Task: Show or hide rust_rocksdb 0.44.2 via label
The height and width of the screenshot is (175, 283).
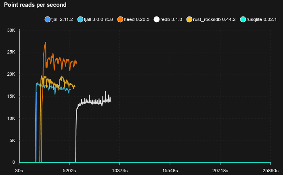Action: click(214, 19)
